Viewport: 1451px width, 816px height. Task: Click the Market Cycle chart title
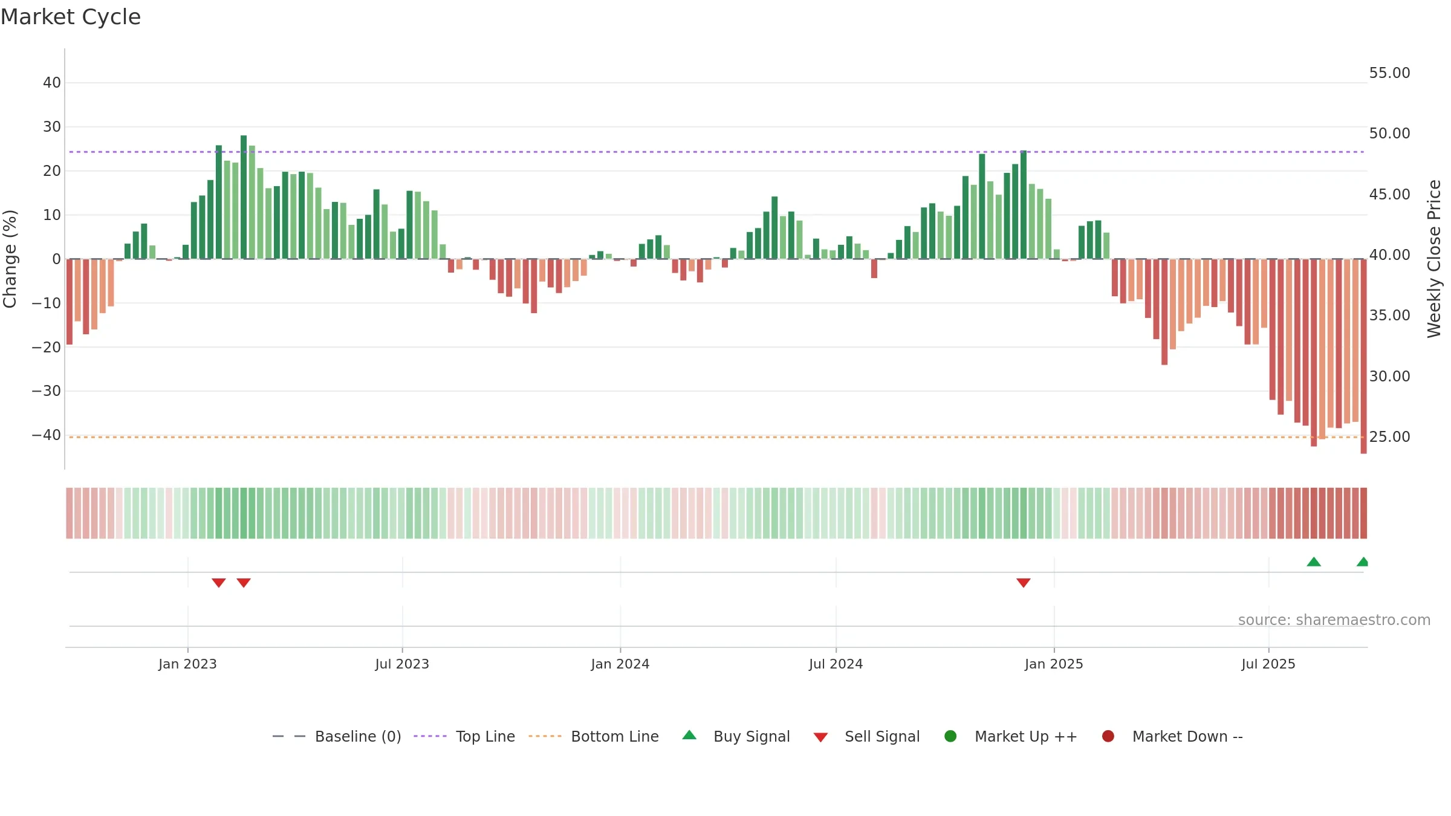pyautogui.click(x=71, y=17)
